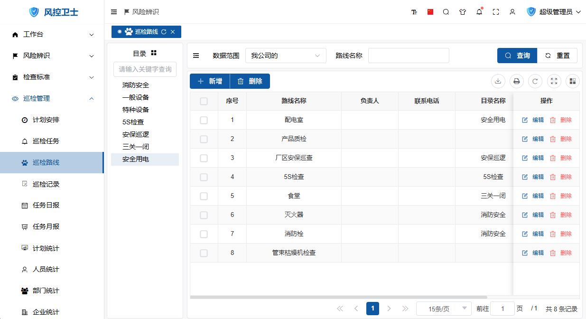The height and width of the screenshot is (319, 586).
Task: Open the 数据范围 dropdown
Action: pos(286,56)
